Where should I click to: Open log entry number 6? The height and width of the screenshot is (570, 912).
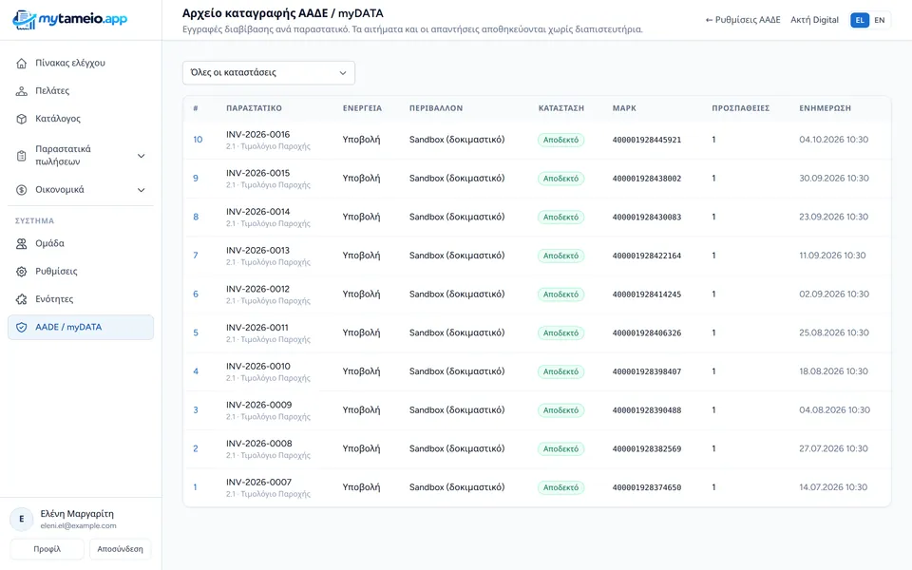coord(196,294)
